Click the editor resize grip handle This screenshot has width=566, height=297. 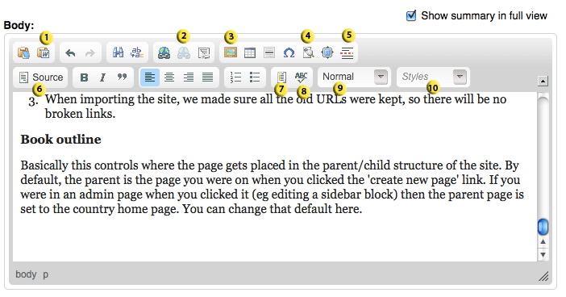(543, 276)
